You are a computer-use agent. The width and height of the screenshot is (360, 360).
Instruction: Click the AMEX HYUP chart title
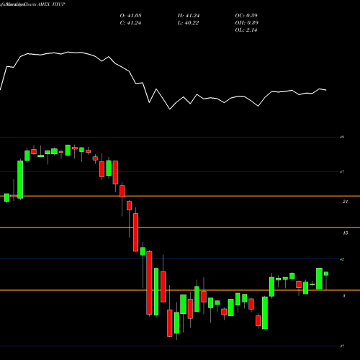[51, 4]
